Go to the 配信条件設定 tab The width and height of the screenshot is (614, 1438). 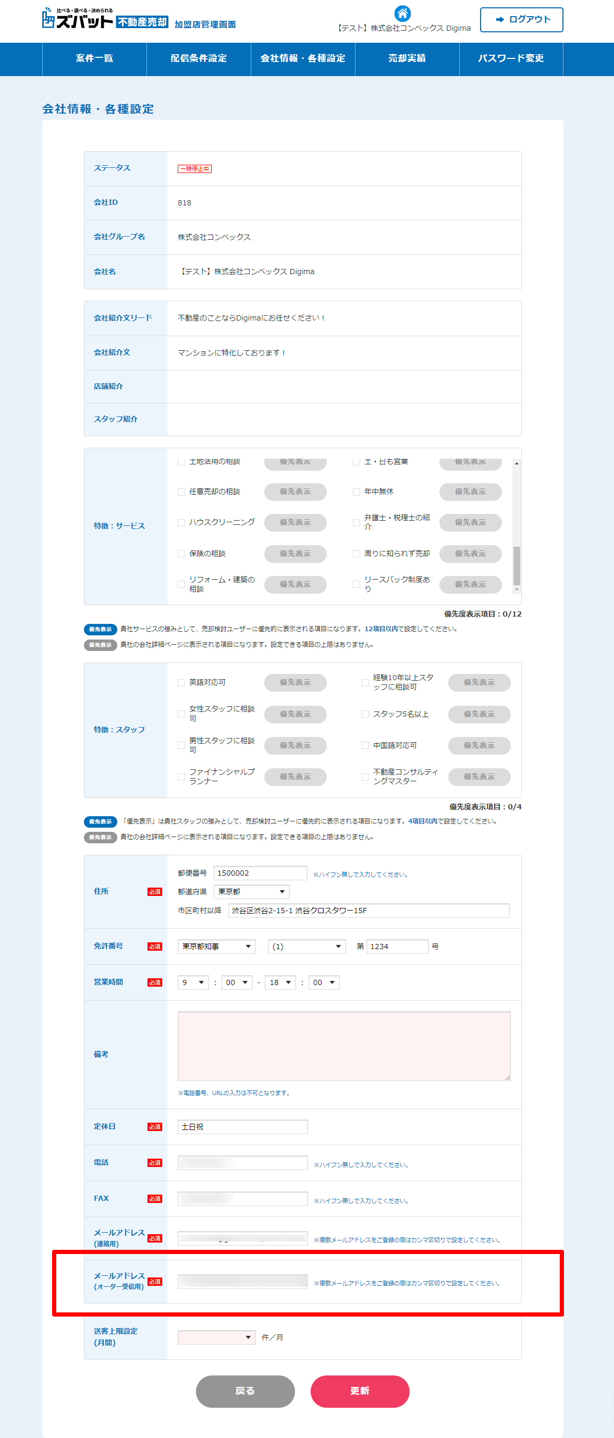click(198, 58)
